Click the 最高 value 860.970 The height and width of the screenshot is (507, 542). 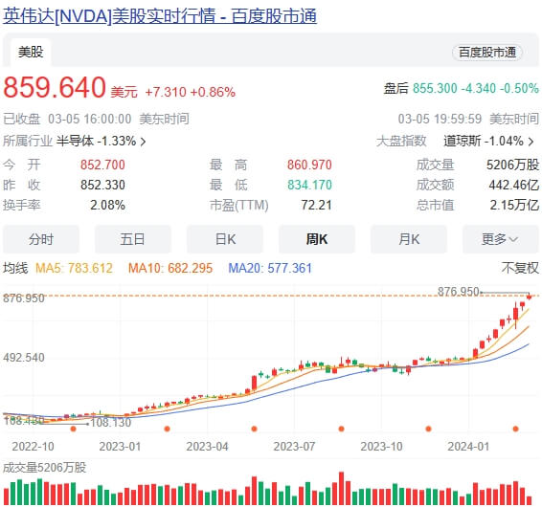click(309, 165)
